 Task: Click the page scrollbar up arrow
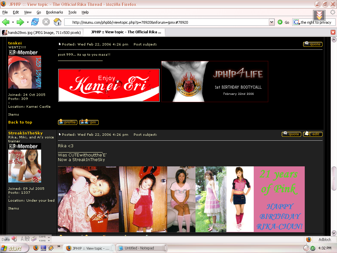(x=334, y=40)
